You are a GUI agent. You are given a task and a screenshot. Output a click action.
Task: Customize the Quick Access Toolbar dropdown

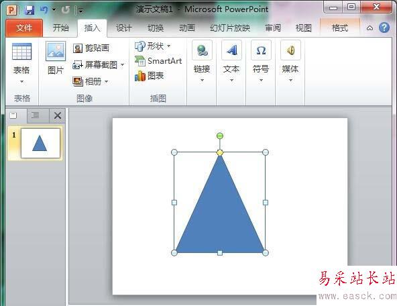(x=80, y=10)
